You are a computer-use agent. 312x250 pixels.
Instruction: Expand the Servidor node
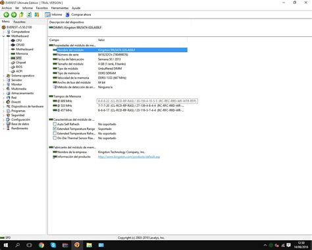(3, 80)
